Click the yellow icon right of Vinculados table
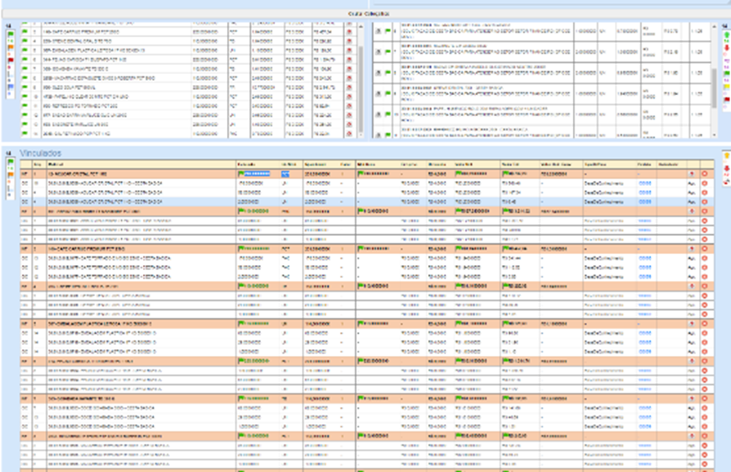The width and height of the screenshot is (731, 472). pos(726,156)
